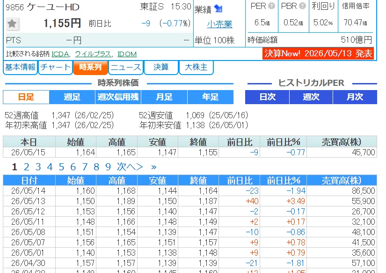Go to page 7 of price history
386x273 pixels.
click(x=85, y=167)
